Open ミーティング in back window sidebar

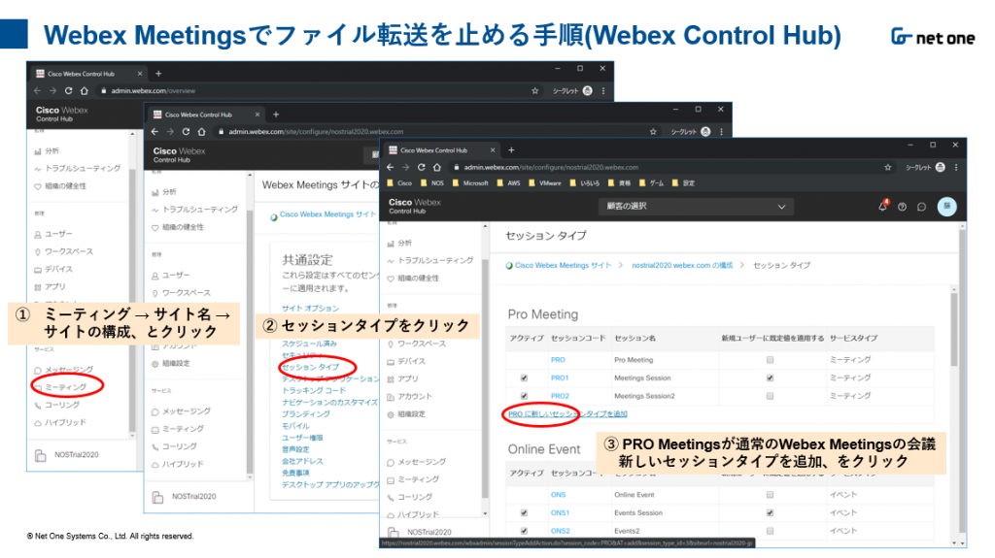pyautogui.click(x=61, y=387)
